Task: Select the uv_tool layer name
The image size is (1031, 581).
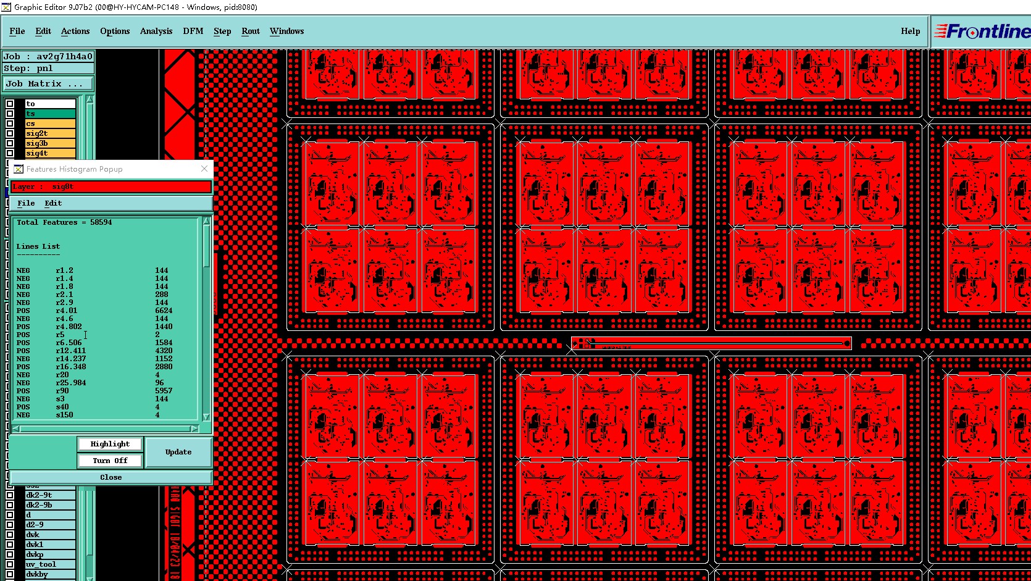Action: [x=50, y=564]
